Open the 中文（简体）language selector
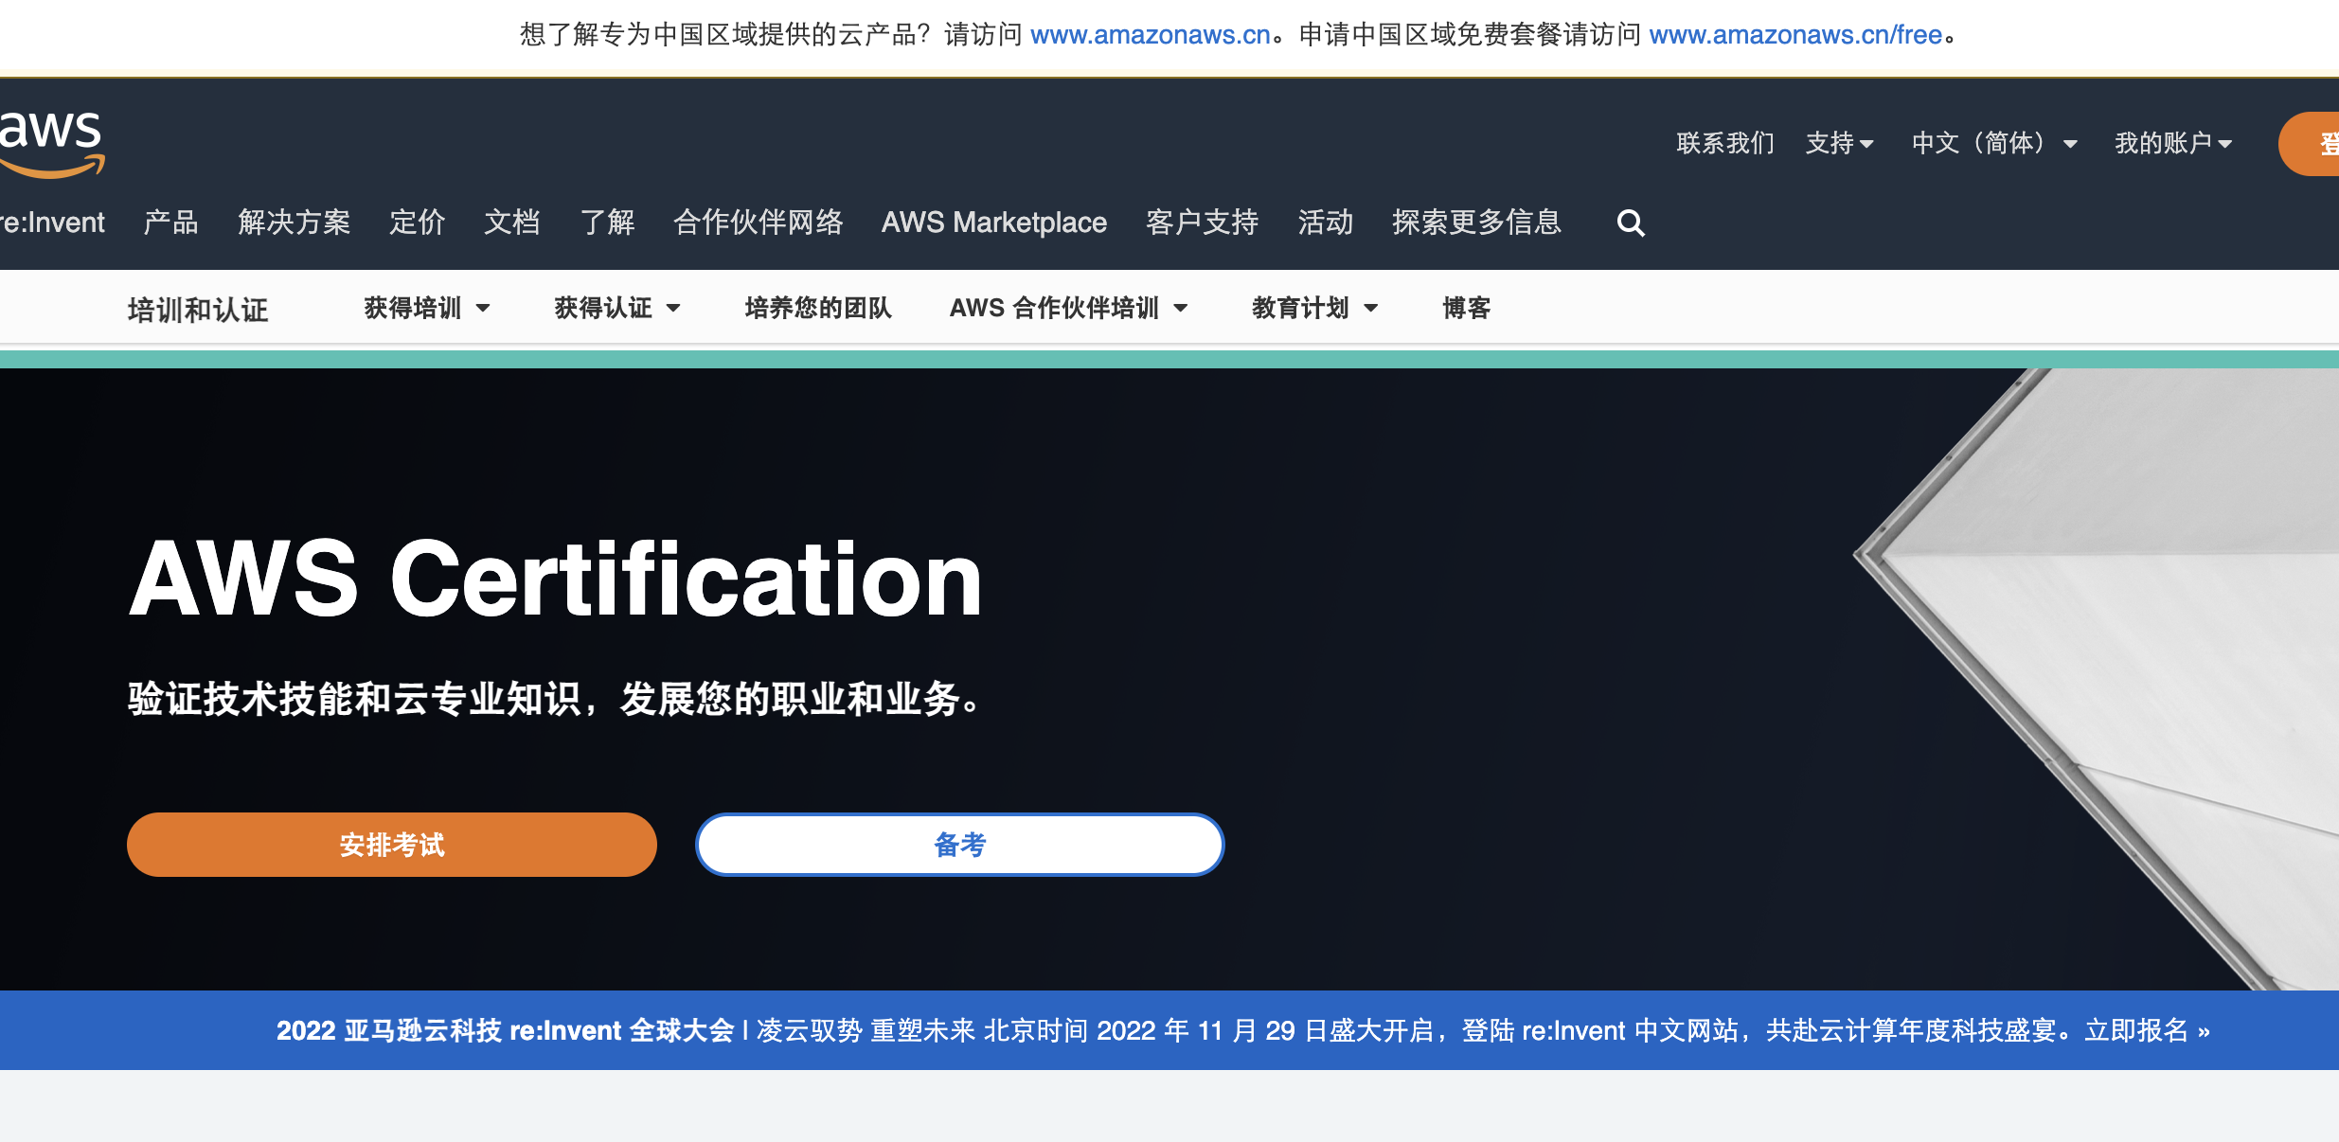Screen dimensions: 2339x1142 tap(1993, 143)
